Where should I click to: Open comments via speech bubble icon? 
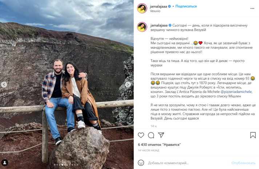coord(151,135)
